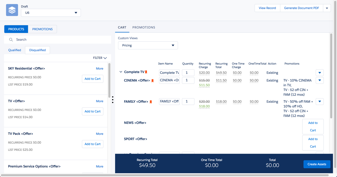Click the CINEMA row Existing action text

point(272,81)
